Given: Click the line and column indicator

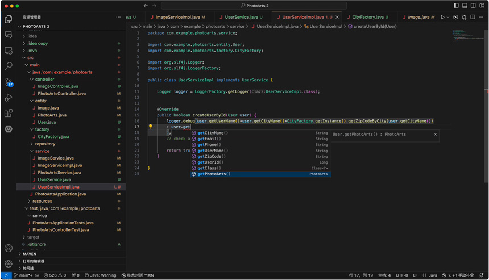Looking at the screenshot, I should (x=361, y=275).
